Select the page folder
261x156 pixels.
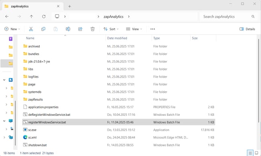pyautogui.click(x=118, y=84)
